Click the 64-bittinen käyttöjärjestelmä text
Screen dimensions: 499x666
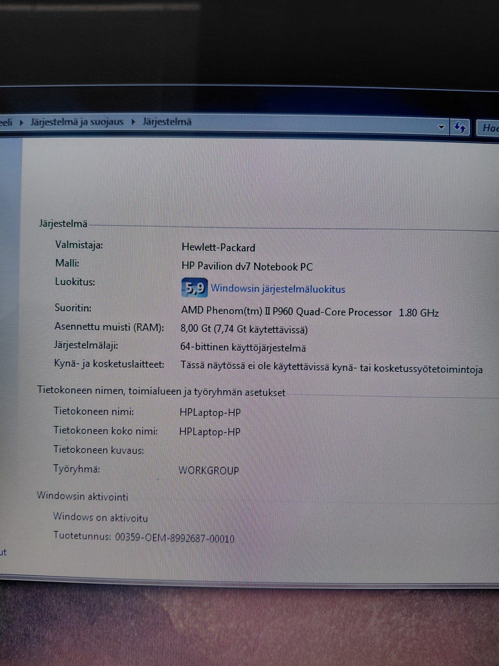coord(243,348)
